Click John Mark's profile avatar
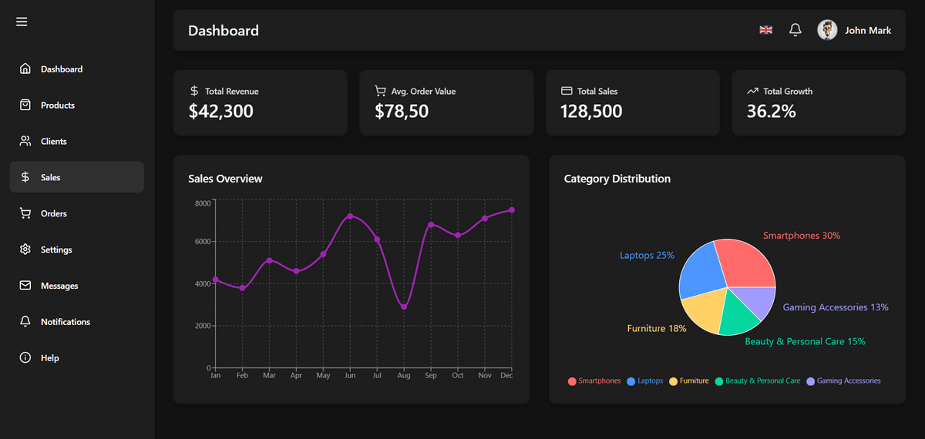The width and height of the screenshot is (925, 439). [x=827, y=30]
